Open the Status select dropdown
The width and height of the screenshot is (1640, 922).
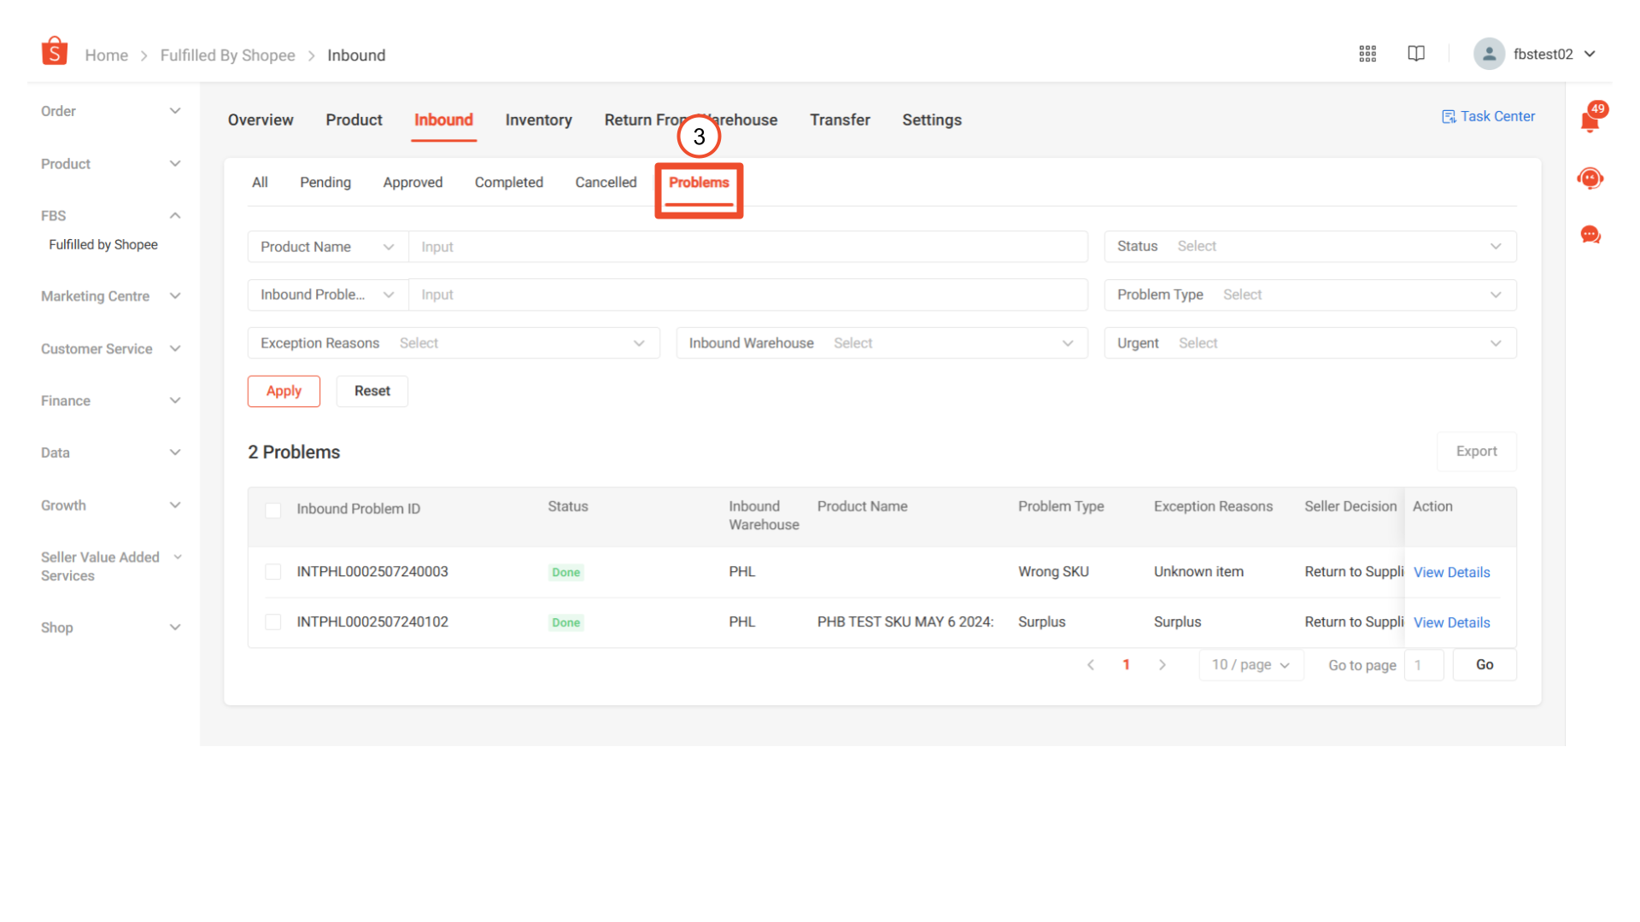pyautogui.click(x=1310, y=246)
